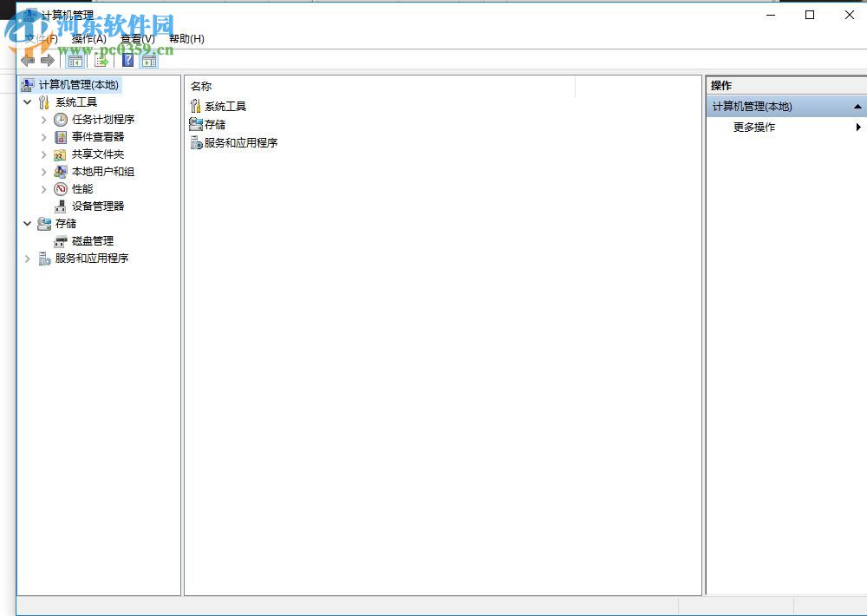
Task: Click the 性能 gauge icon
Action: (61, 189)
